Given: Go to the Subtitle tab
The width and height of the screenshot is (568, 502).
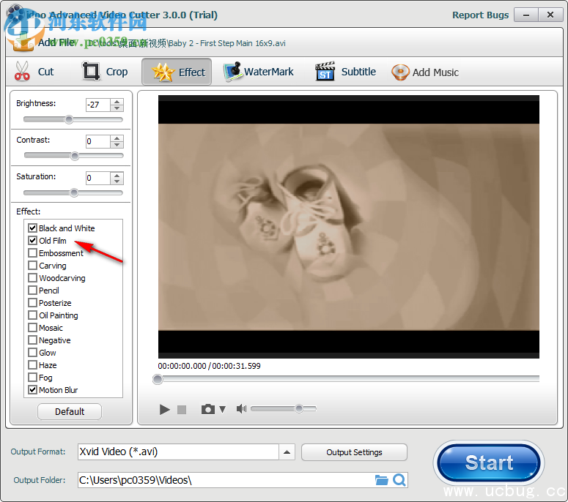Looking at the screenshot, I should [345, 72].
